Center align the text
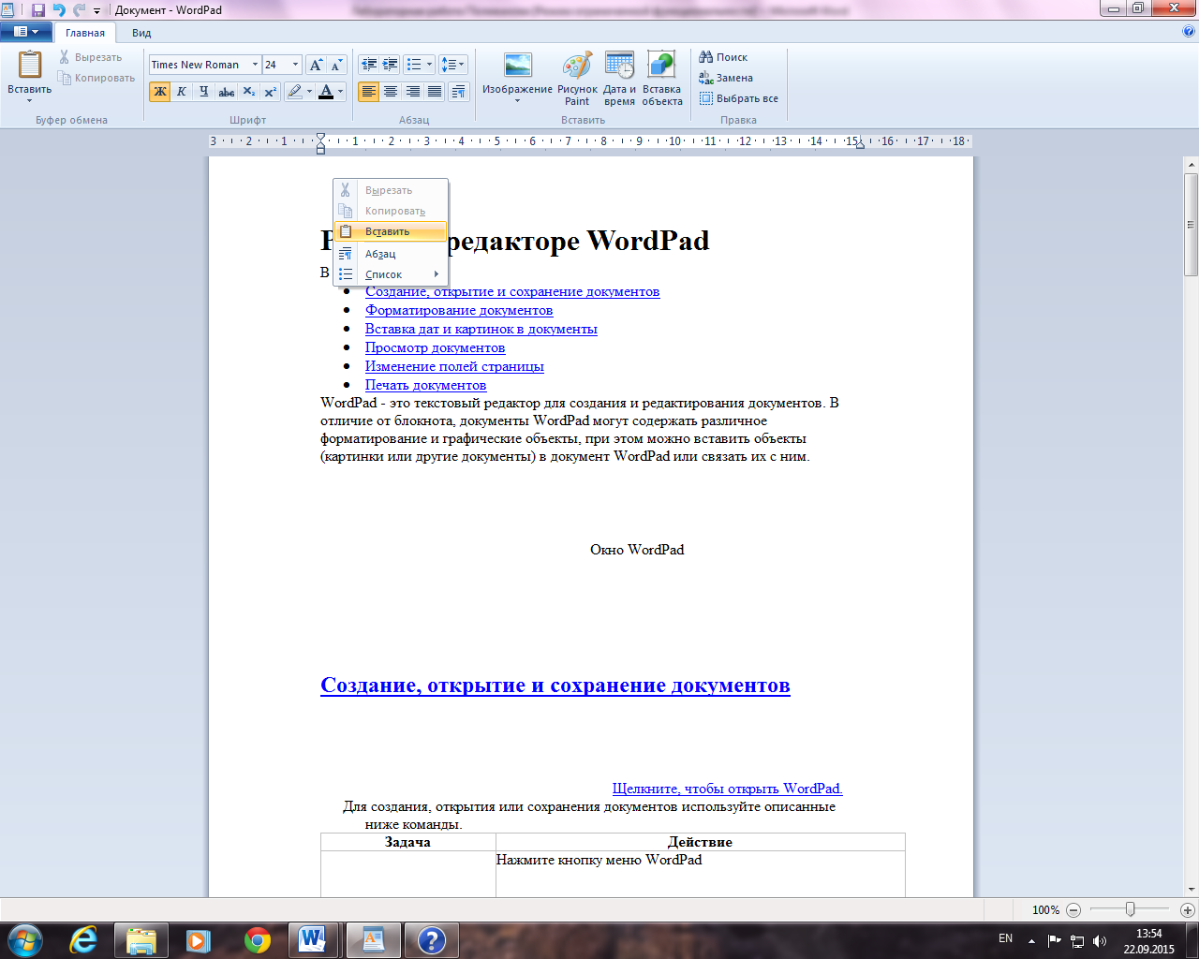The height and width of the screenshot is (959, 1199). pos(391,92)
